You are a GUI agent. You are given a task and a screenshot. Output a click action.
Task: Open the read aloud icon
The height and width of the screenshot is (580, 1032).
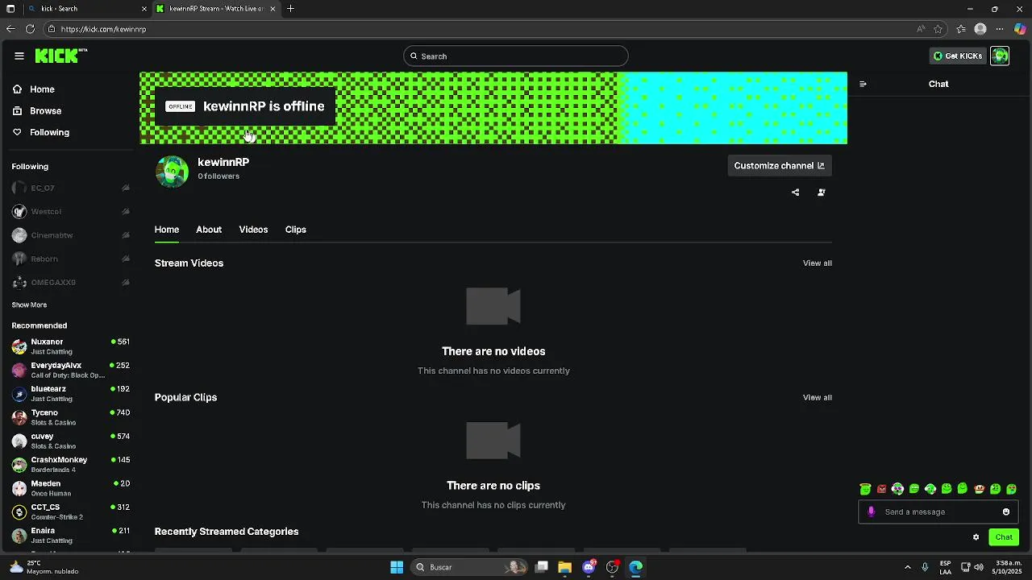point(921,29)
